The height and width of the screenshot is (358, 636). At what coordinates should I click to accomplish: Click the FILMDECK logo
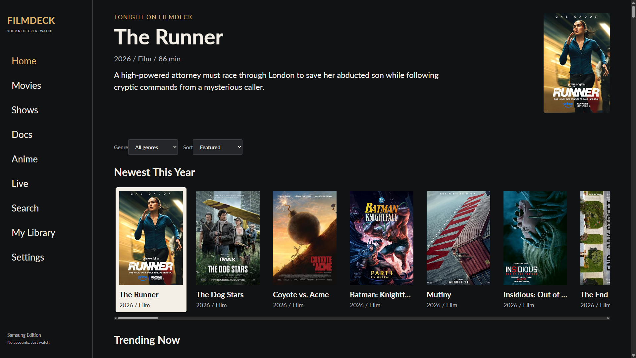tap(31, 21)
